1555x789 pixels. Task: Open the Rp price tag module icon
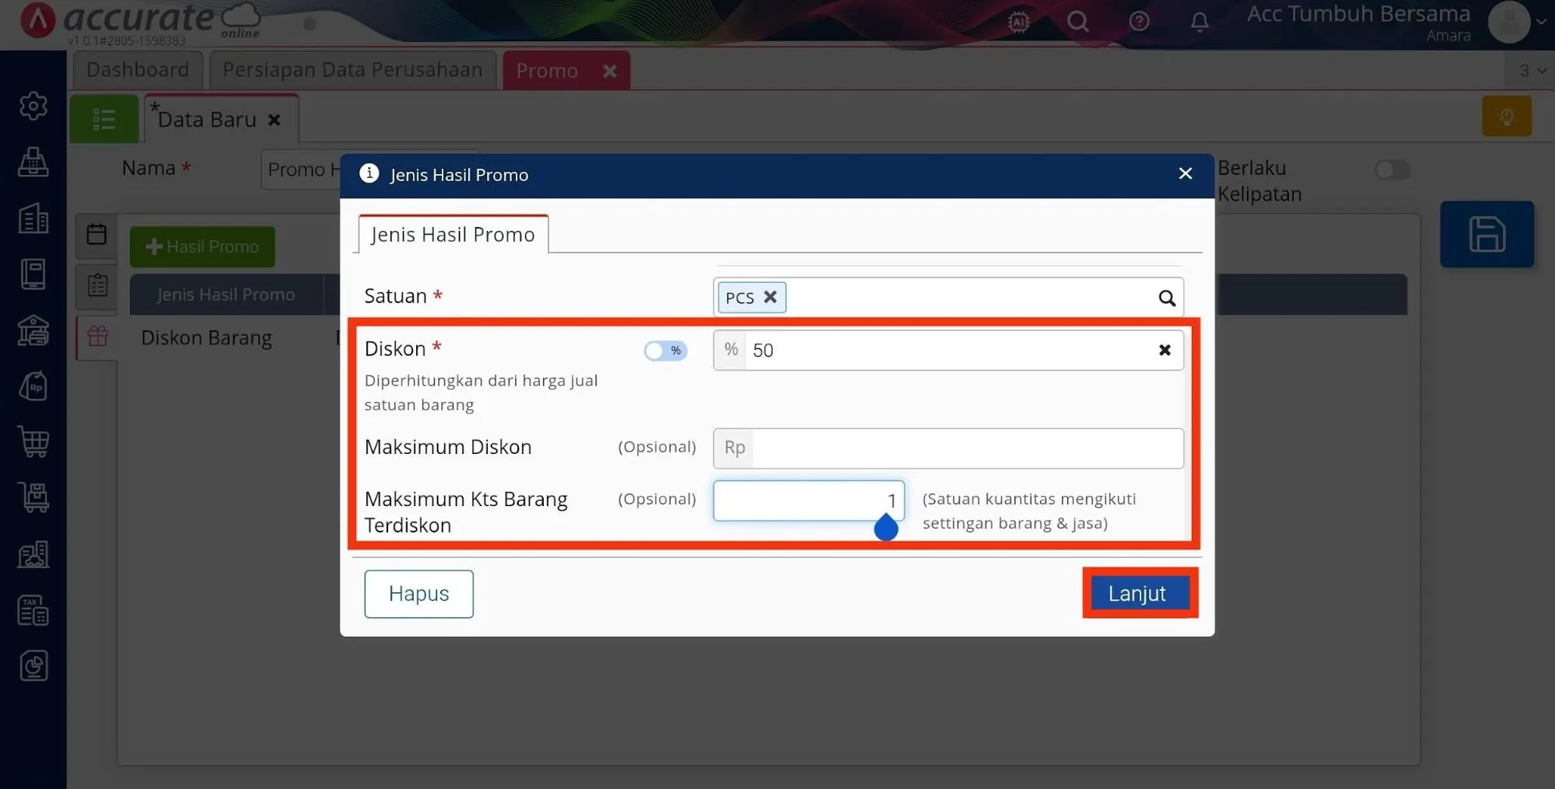point(33,386)
